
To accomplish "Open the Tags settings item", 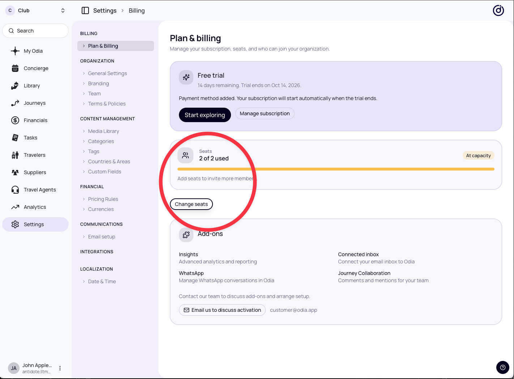I will [x=94, y=151].
